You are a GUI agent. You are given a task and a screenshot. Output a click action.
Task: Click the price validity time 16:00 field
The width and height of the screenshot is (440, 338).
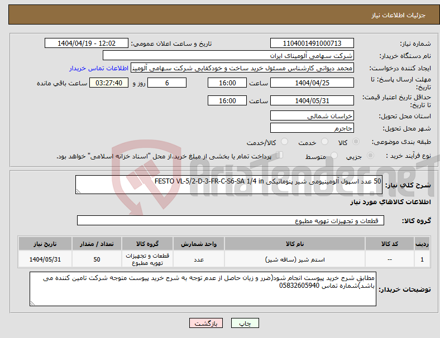[227, 100]
